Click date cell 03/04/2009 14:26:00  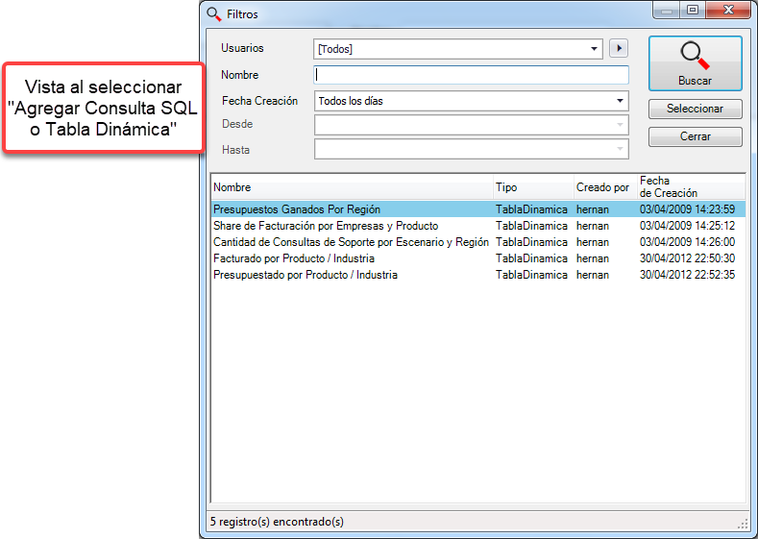pyautogui.click(x=687, y=242)
